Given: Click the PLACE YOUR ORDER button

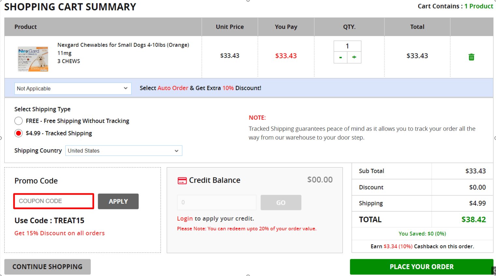Looking at the screenshot, I should tap(422, 267).
